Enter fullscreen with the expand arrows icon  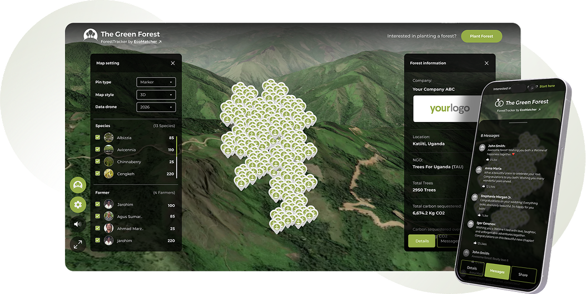tap(78, 245)
